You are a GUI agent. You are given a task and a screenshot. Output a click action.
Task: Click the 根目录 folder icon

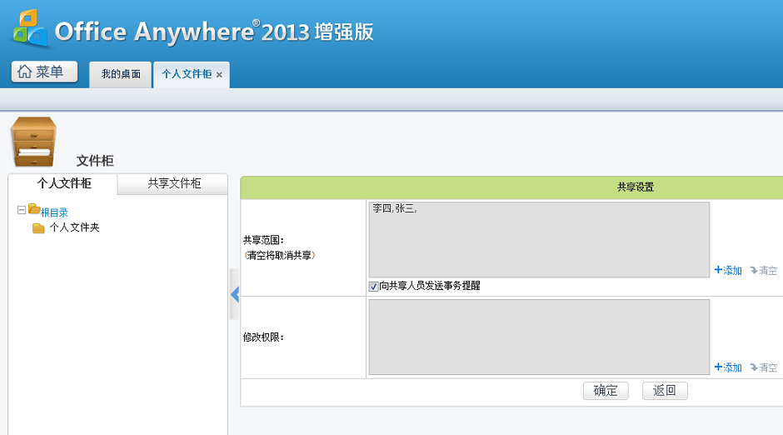(x=33, y=209)
